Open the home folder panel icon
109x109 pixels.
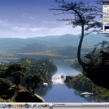click(3, 106)
